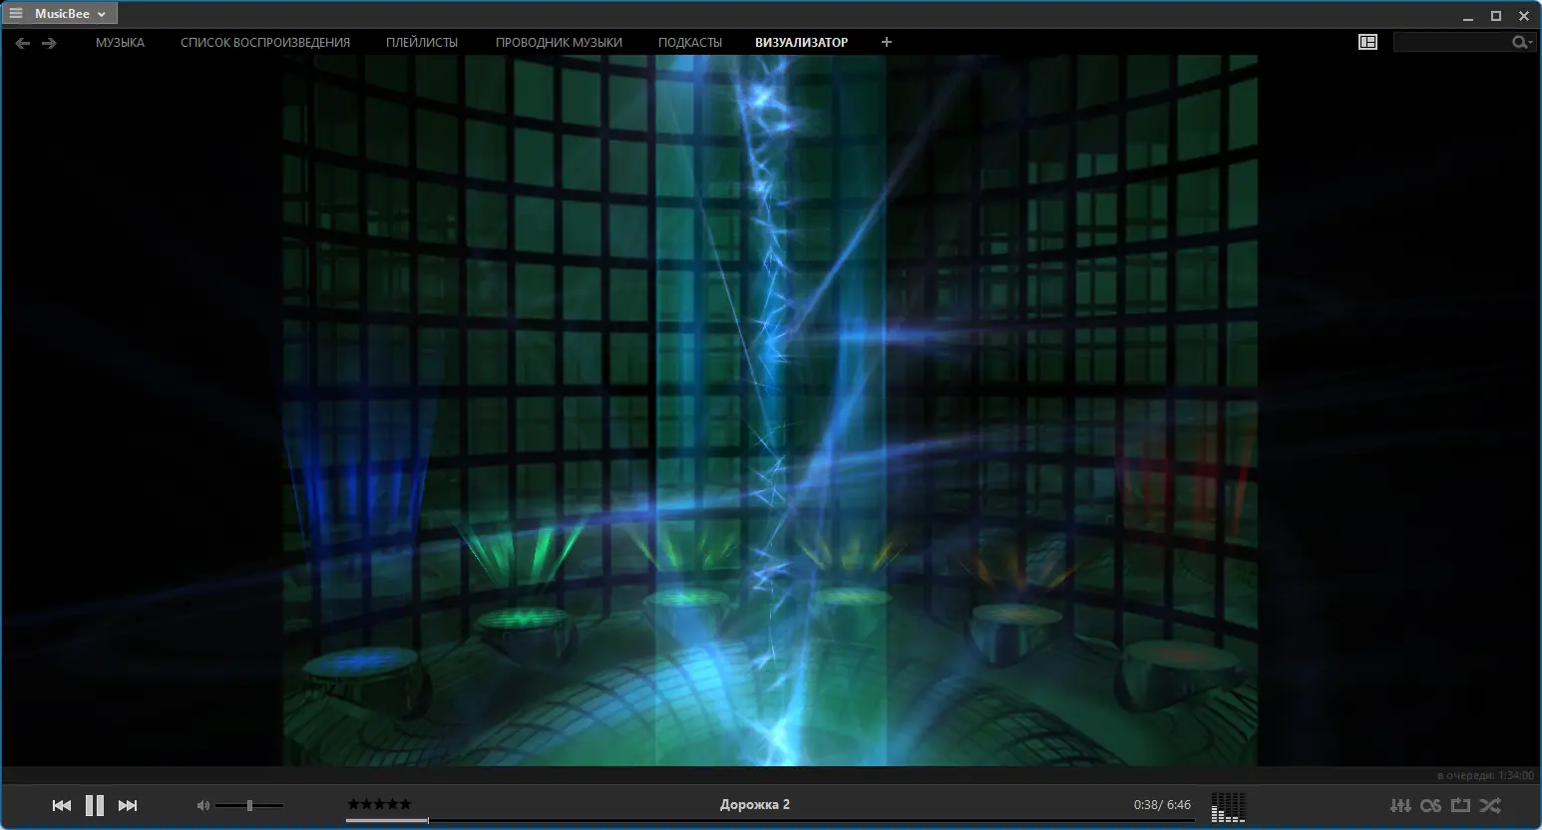Open the ПОДКАСТЫ tab
Screen dimensions: 1542x830
[690, 43]
